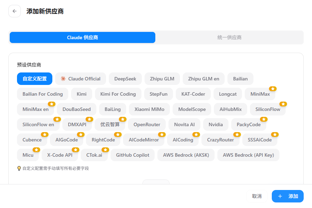The image size is (312, 208).
Task: Pick Zhipu GLM en preset
Action: click(x=203, y=79)
